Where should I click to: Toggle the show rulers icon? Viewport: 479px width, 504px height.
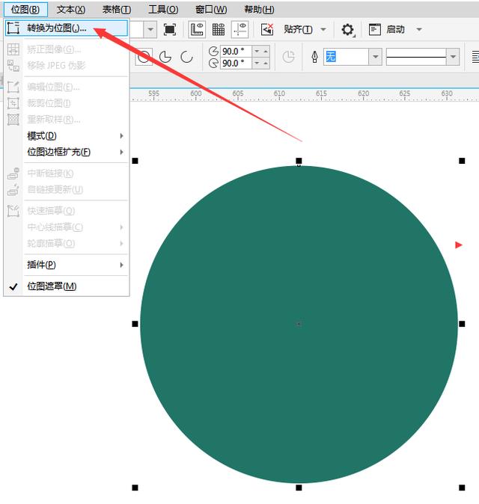coord(197,30)
